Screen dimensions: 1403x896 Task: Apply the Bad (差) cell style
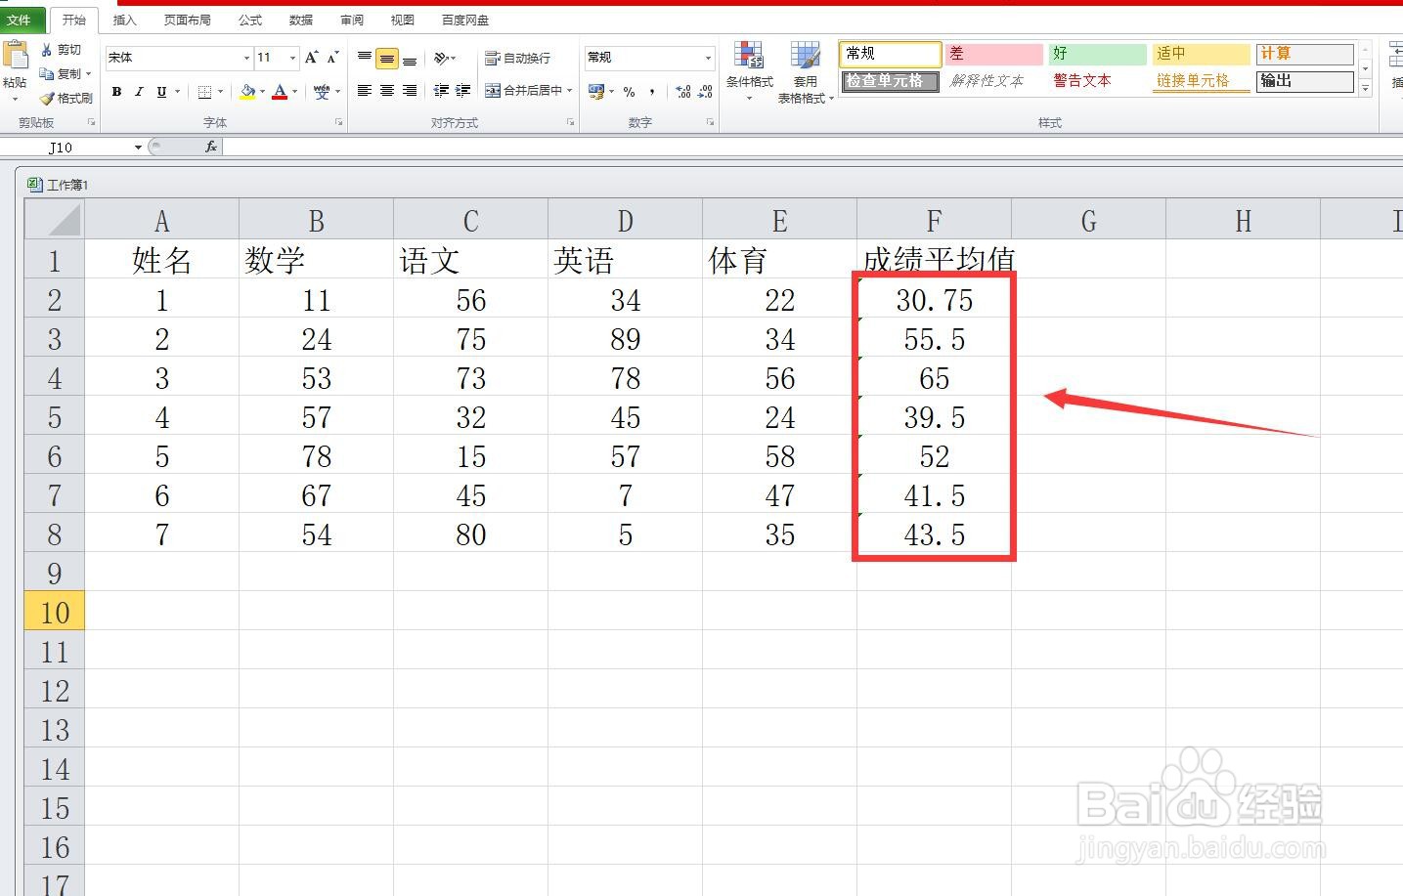click(994, 54)
